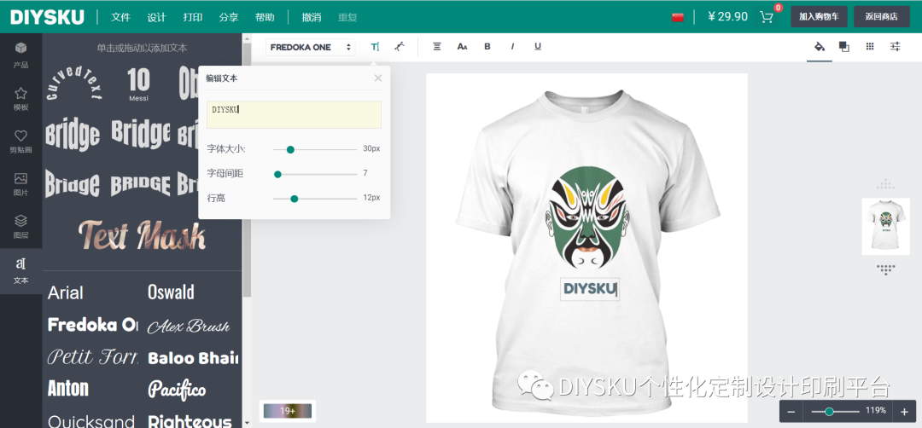Open the 帮助 menu
Screen dimensions: 922x428
[265, 17]
